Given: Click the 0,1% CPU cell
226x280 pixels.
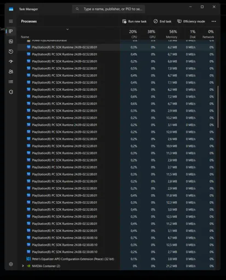Looking at the screenshot, I should point(134,259).
